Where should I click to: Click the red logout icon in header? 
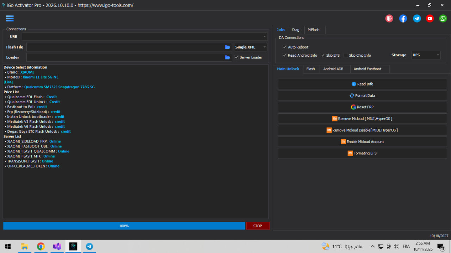(x=389, y=19)
